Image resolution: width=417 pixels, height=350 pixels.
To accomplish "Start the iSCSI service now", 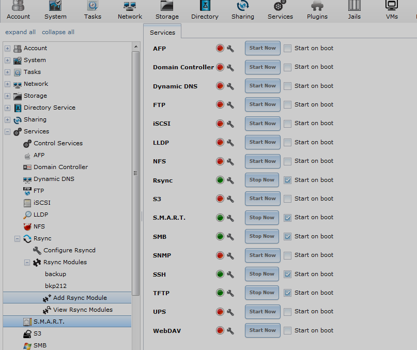I will pos(262,124).
